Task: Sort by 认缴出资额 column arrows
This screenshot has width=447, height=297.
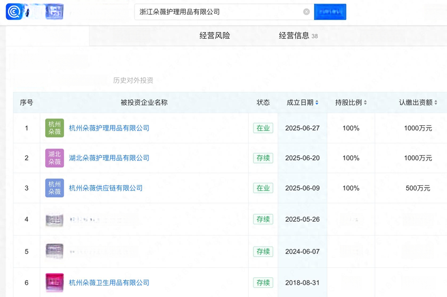Action: [436, 102]
